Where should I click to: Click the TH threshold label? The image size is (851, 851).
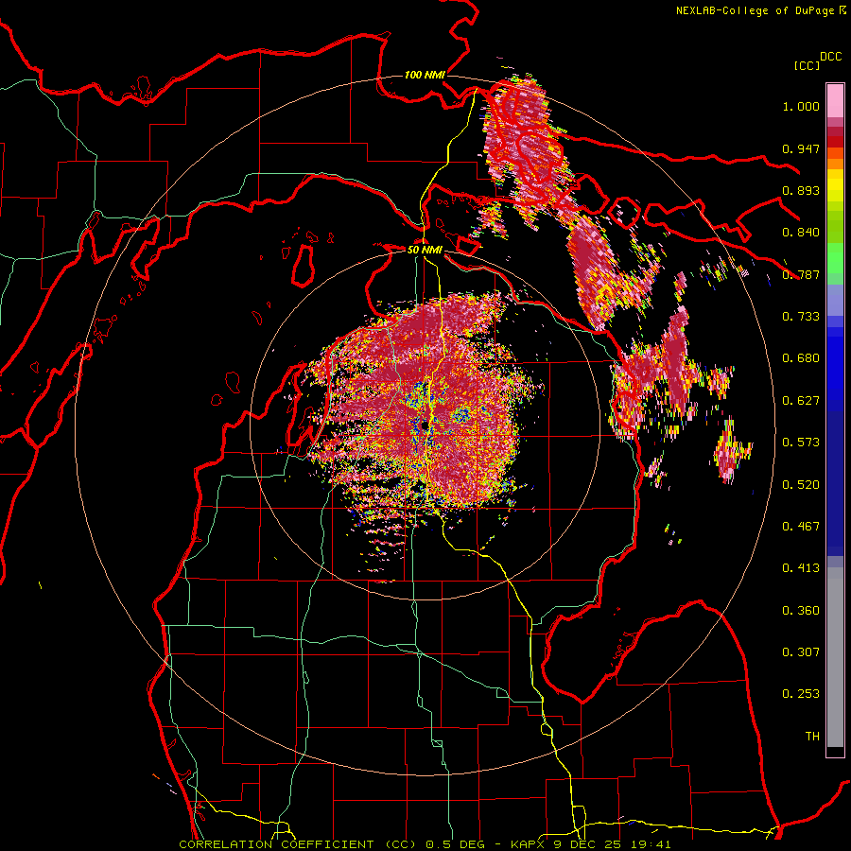coord(812,736)
